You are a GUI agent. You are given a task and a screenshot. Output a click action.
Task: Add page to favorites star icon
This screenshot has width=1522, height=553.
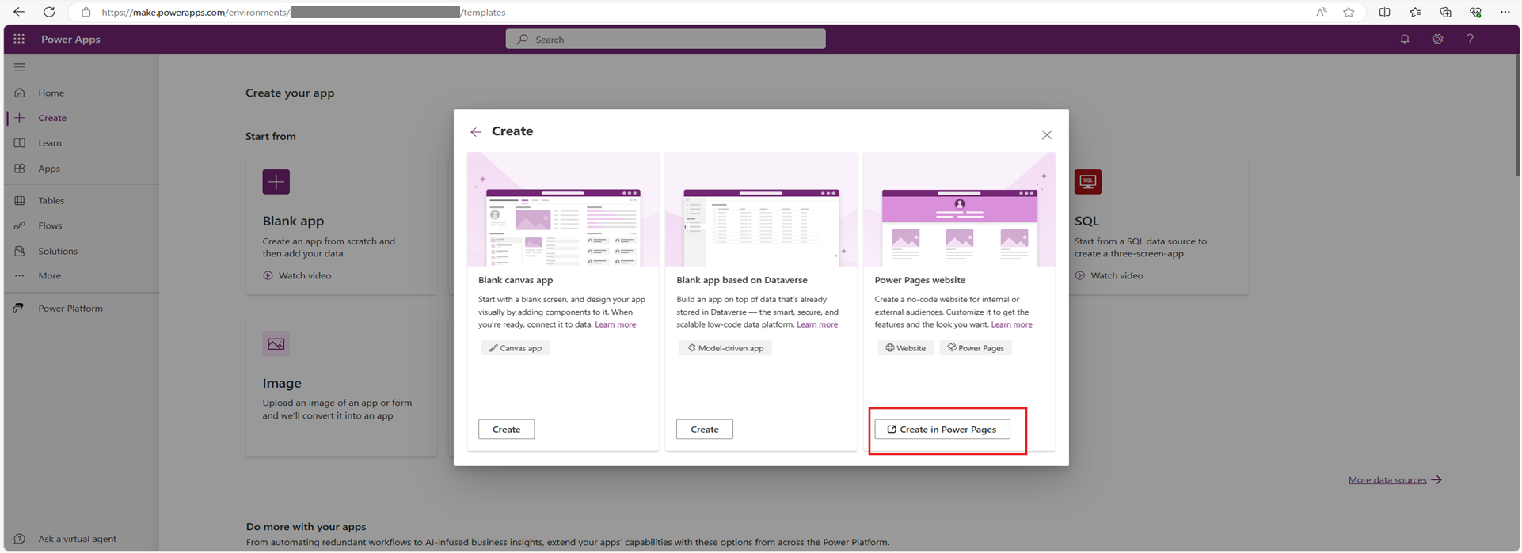(x=1349, y=12)
